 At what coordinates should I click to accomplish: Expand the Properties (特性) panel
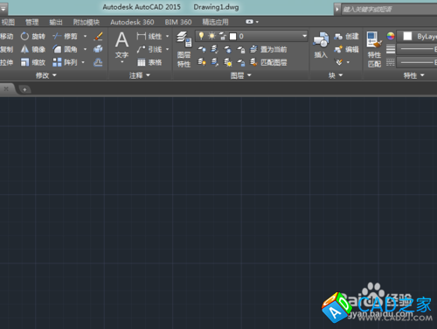click(x=413, y=75)
